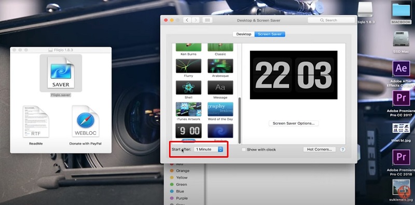Open the Donate with PayPal webloc
415x205 pixels.
pos(86,121)
